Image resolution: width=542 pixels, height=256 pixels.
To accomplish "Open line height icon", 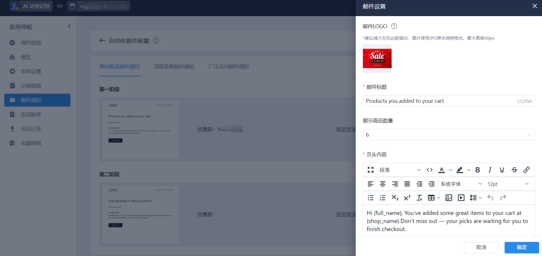I will (473, 198).
